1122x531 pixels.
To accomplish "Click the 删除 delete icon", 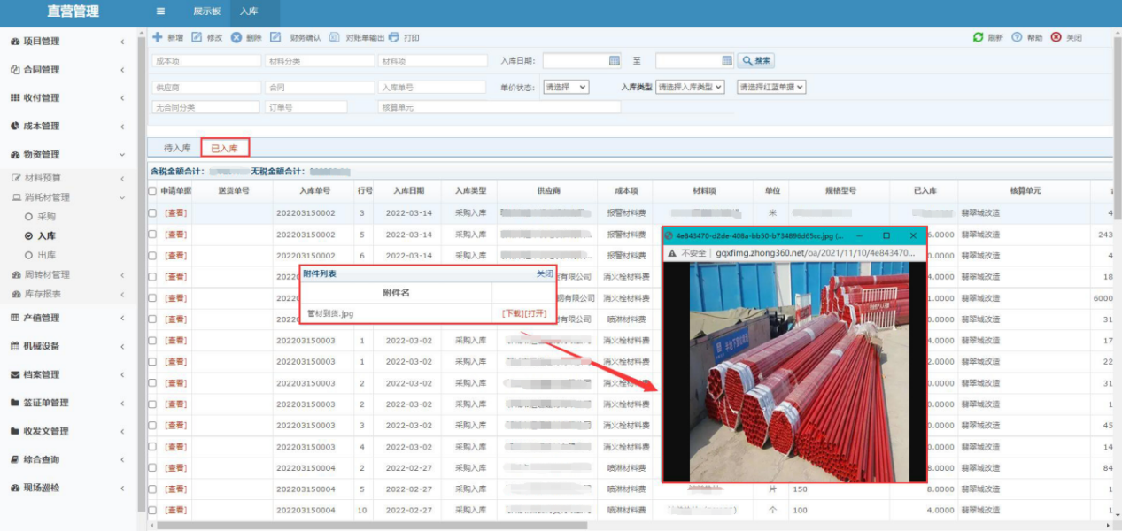I will pos(236,37).
